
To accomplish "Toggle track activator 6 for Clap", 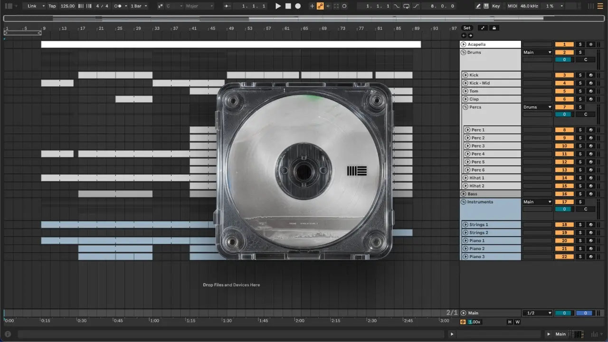I will 564,99.
